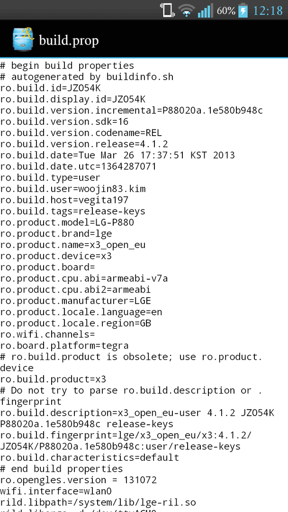Viewport: 288px width, 512px height.
Task: Tap the ro.opengles.version = 131072 line
Action: 78,480
